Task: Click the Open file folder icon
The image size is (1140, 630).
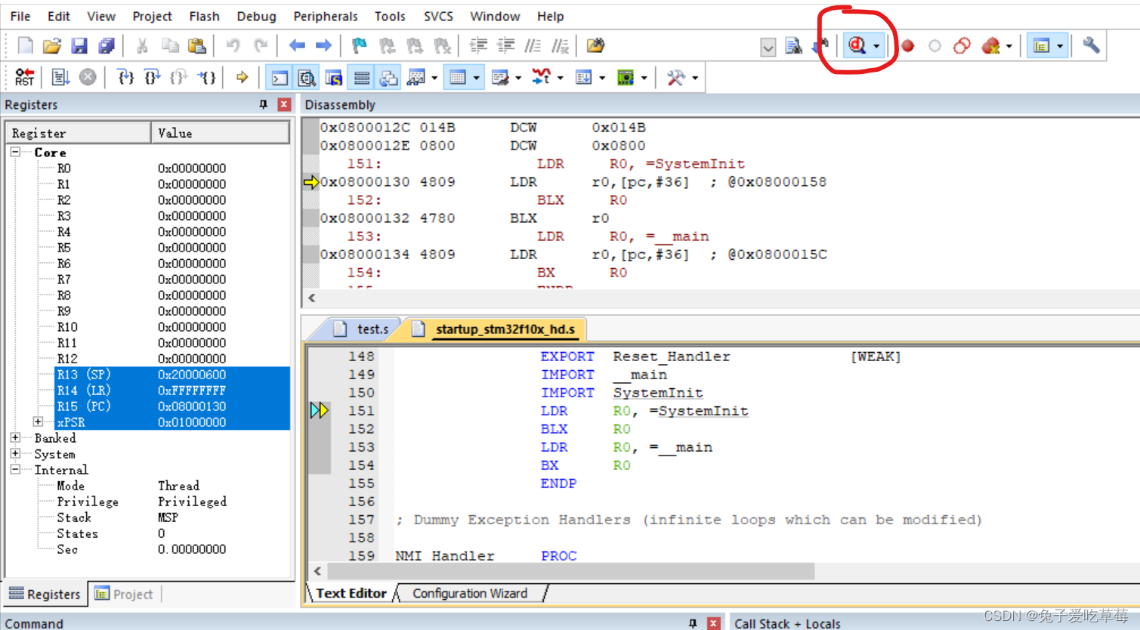Action: point(52,45)
